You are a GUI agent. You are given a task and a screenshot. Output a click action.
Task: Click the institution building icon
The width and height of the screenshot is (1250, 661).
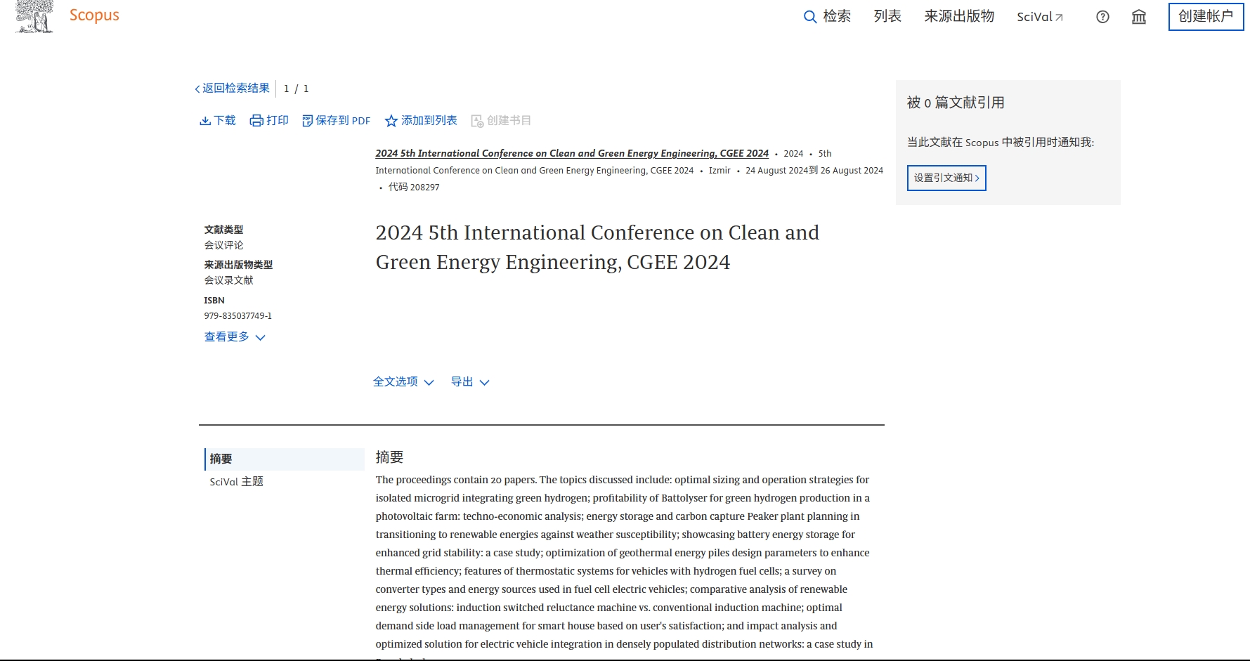click(1139, 17)
